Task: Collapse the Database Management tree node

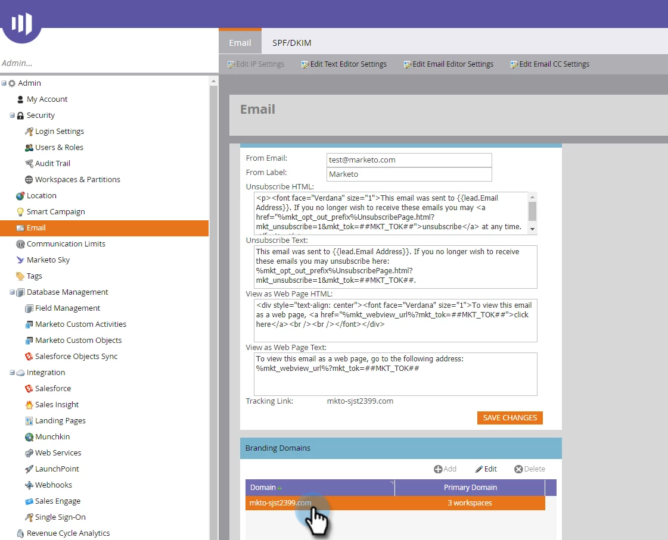Action: click(x=13, y=292)
